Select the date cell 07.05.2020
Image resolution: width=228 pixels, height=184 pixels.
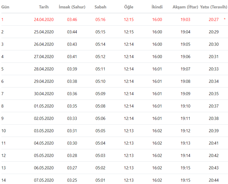[44, 180]
